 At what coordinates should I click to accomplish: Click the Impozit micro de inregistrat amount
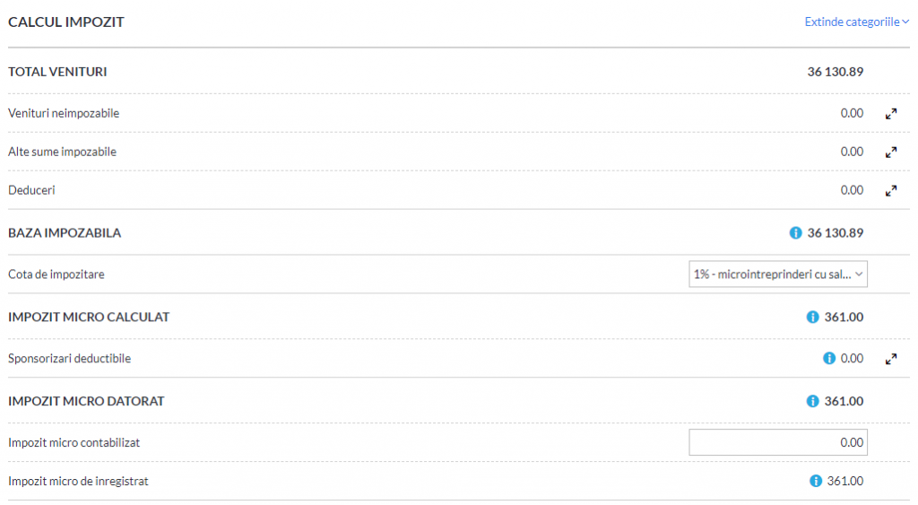[844, 481]
